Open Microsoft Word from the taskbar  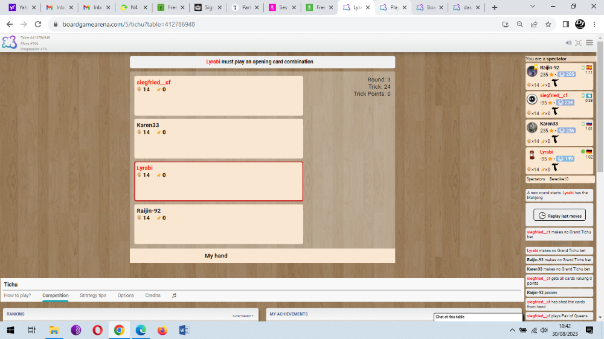(x=184, y=330)
